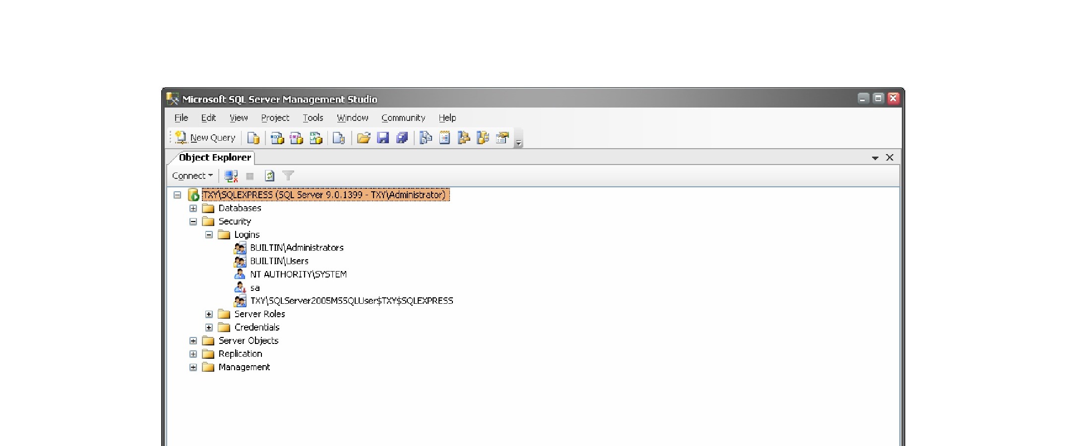Select the Credentials folder label

click(x=257, y=328)
